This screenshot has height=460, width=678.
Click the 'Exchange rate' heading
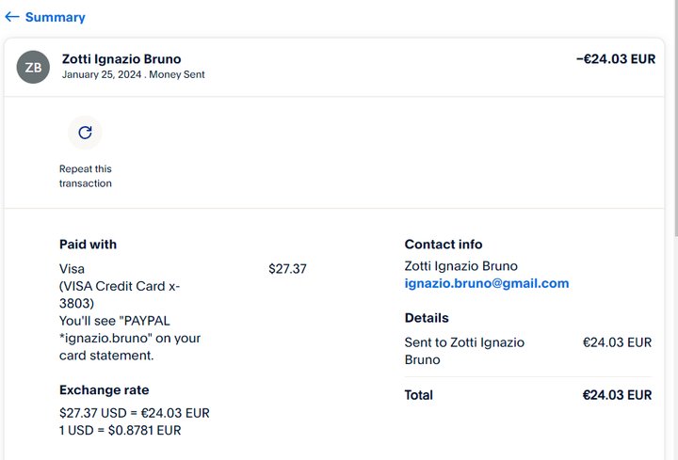[x=104, y=390]
